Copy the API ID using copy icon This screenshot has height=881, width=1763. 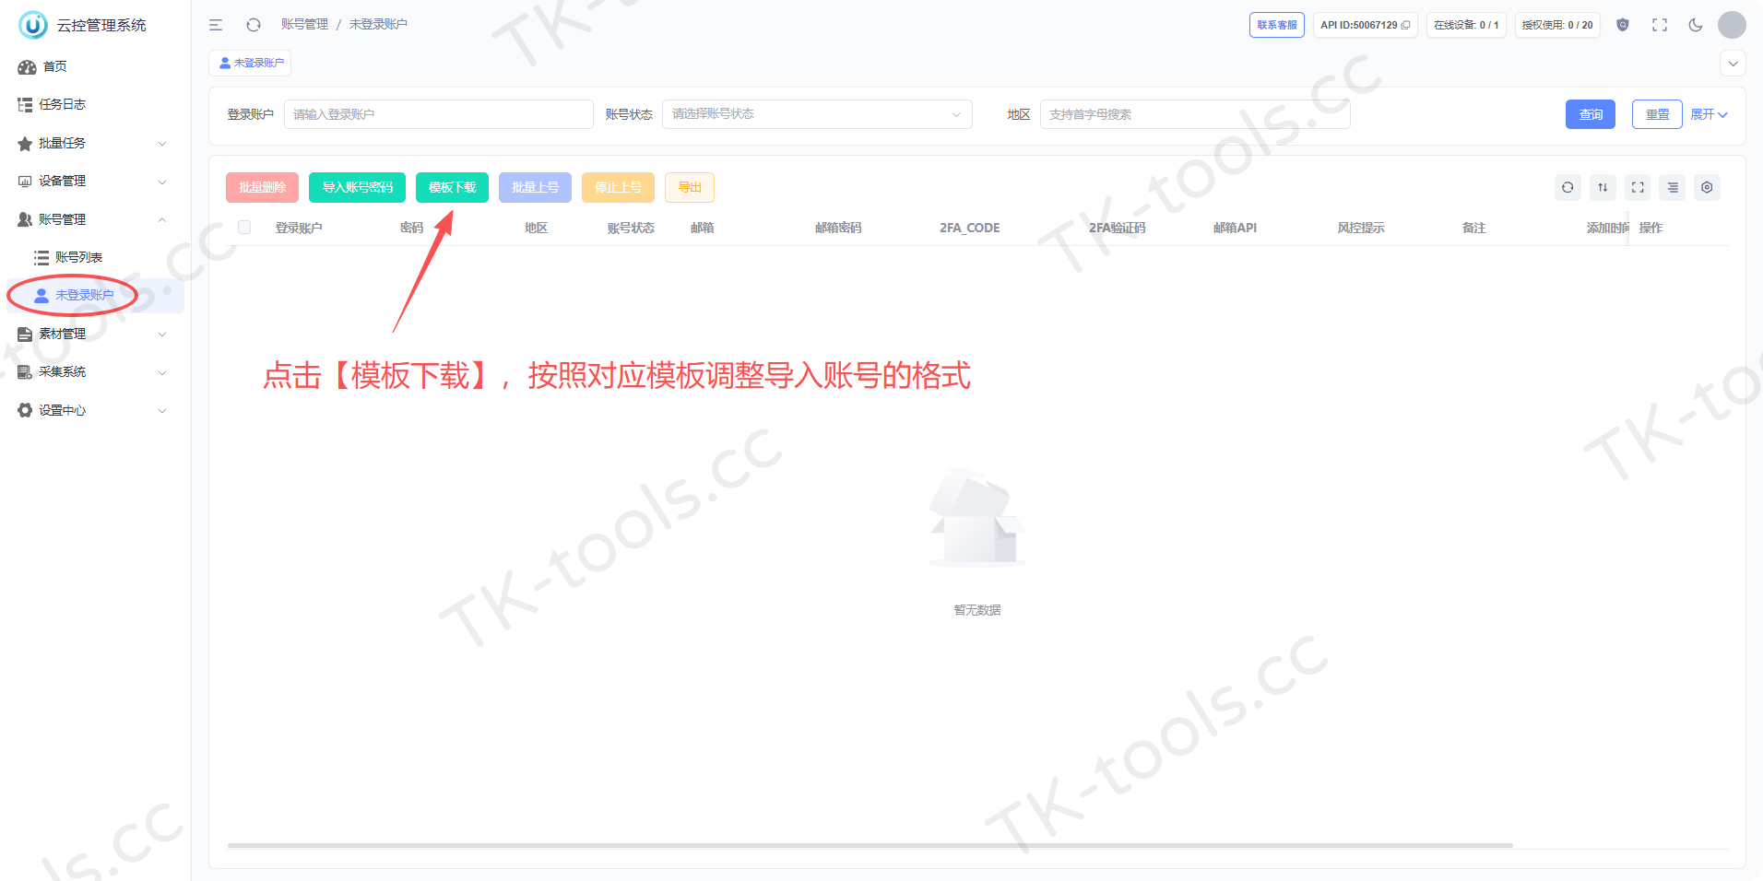[x=1405, y=25]
